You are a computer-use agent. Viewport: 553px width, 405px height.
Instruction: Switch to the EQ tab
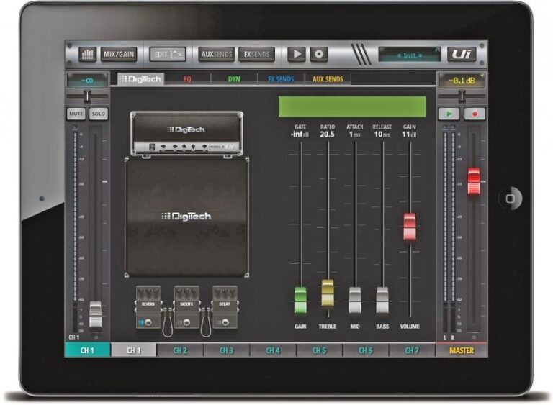click(x=187, y=79)
